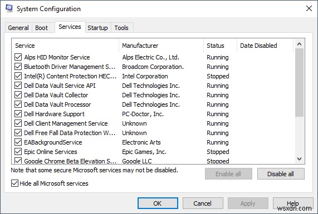This screenshot has width=318, height=214.
Task: Click Running status of Alps HID Monitor
Action: (218, 57)
